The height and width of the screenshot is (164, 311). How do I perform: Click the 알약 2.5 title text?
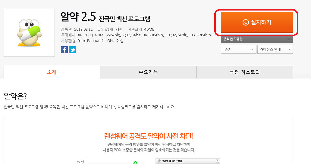coord(78,17)
